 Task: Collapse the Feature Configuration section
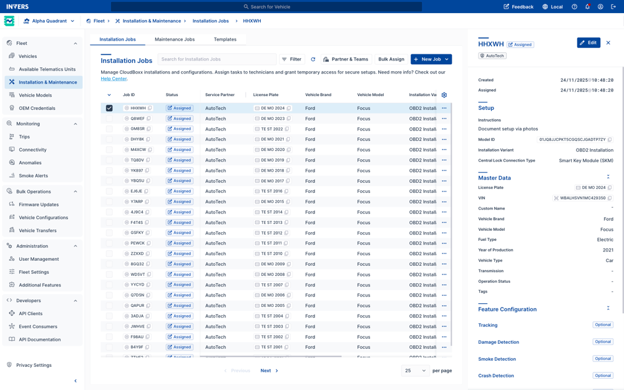(608, 308)
